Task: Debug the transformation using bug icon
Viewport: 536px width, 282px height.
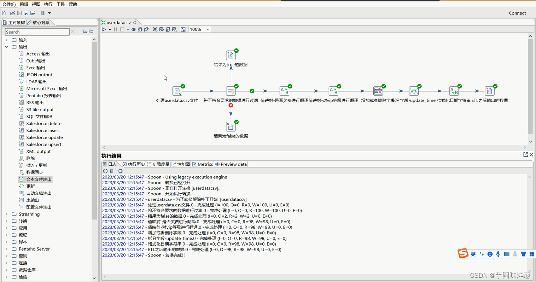Action: tap(140, 29)
